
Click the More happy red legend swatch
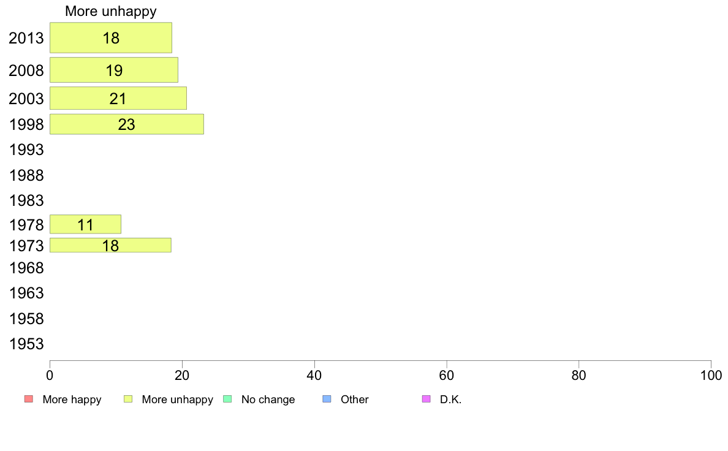pyautogui.click(x=29, y=399)
